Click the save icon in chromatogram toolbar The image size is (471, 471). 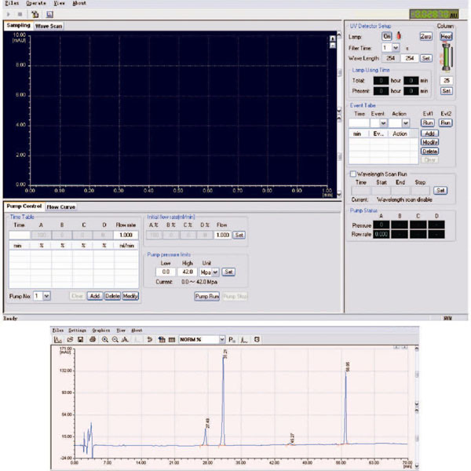pyautogui.click(x=81, y=339)
